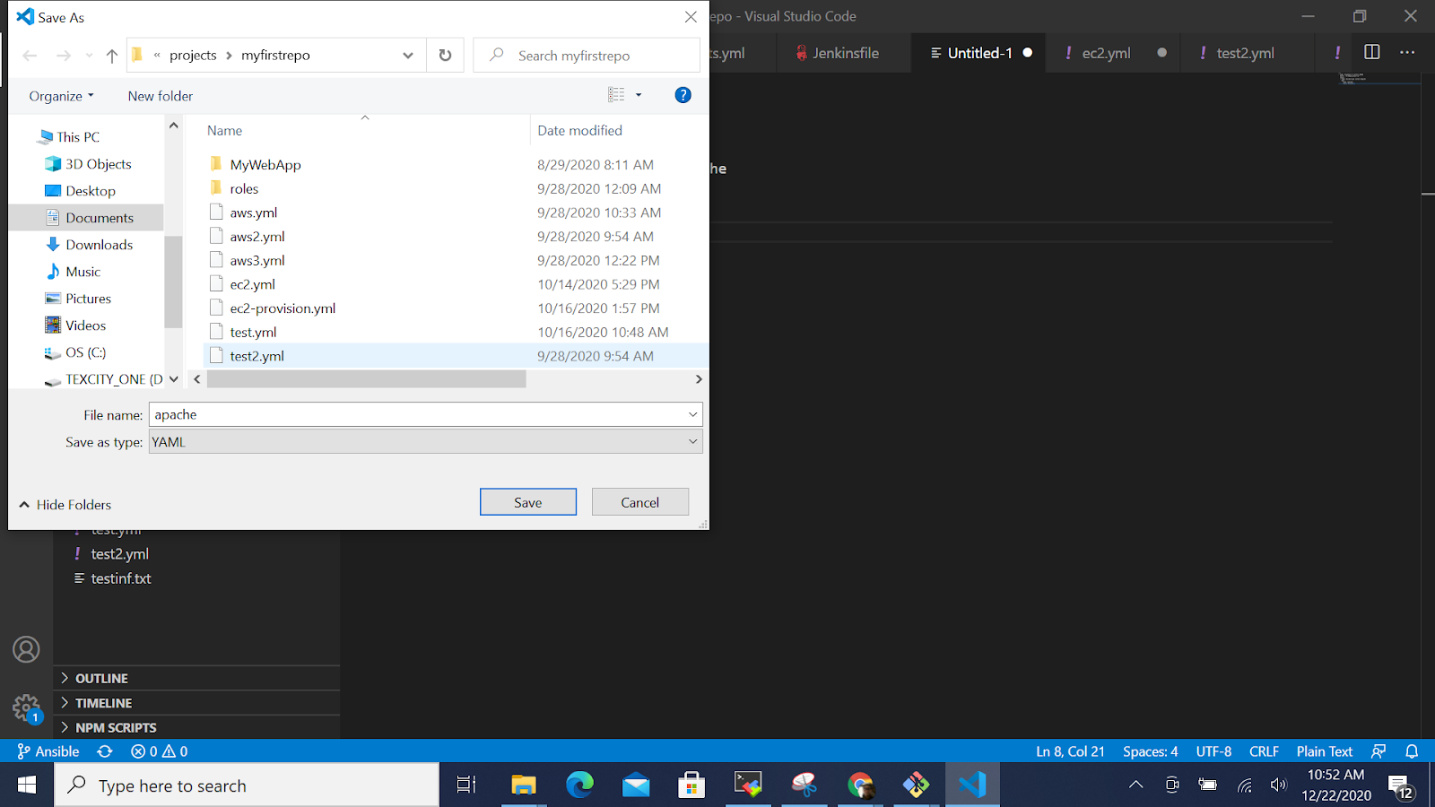1435x807 pixels.
Task: Open the Organize menu
Action: (61, 96)
